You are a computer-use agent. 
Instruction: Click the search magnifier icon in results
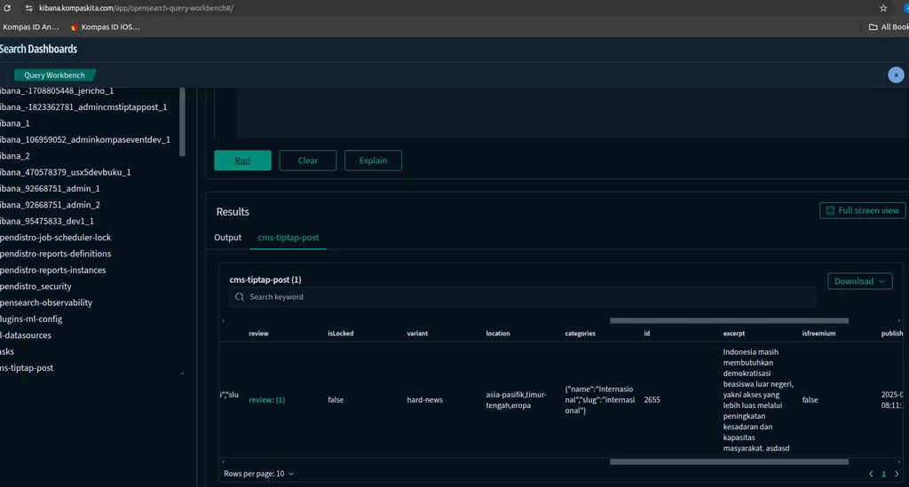[x=240, y=297]
